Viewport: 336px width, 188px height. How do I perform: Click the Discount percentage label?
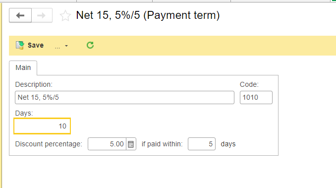coord(49,144)
